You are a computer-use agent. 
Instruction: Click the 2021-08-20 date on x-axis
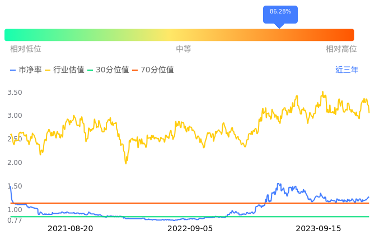click(x=71, y=228)
